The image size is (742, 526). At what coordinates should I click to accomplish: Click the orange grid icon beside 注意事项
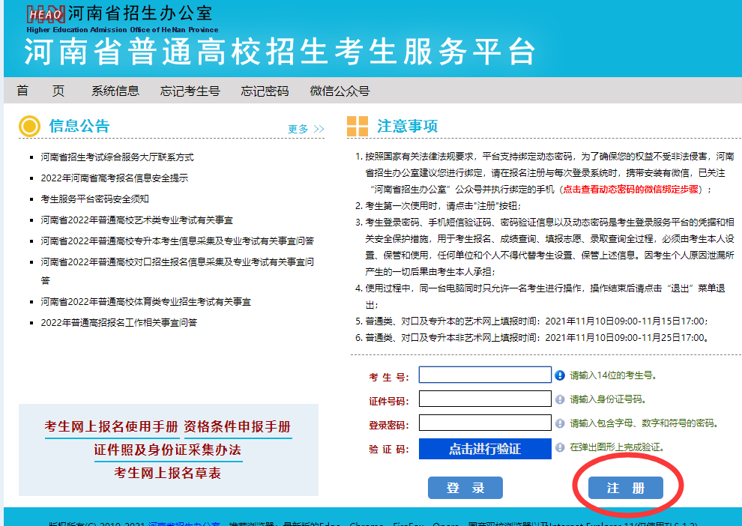pos(358,127)
